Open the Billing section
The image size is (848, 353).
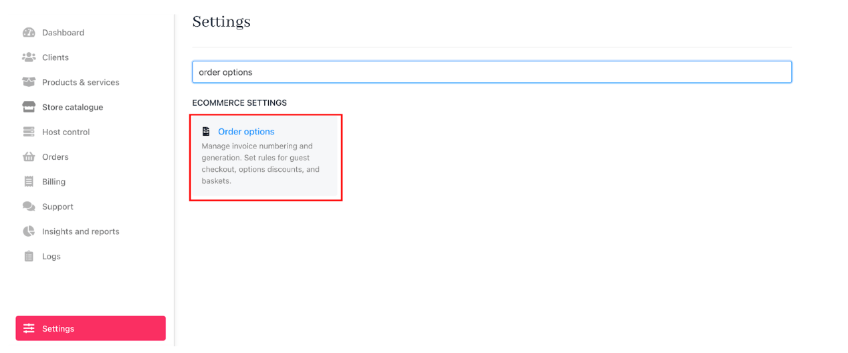[54, 182]
